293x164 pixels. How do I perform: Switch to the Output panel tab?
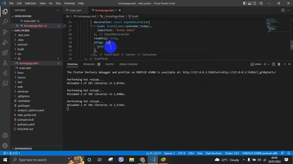110,64
